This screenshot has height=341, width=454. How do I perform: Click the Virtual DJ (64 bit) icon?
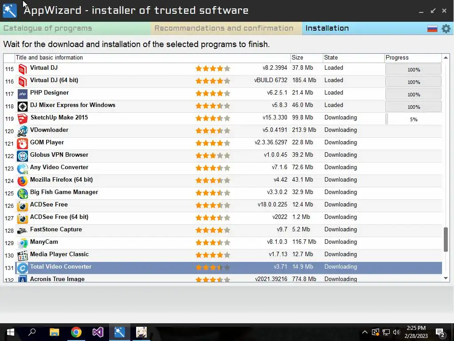(22, 82)
